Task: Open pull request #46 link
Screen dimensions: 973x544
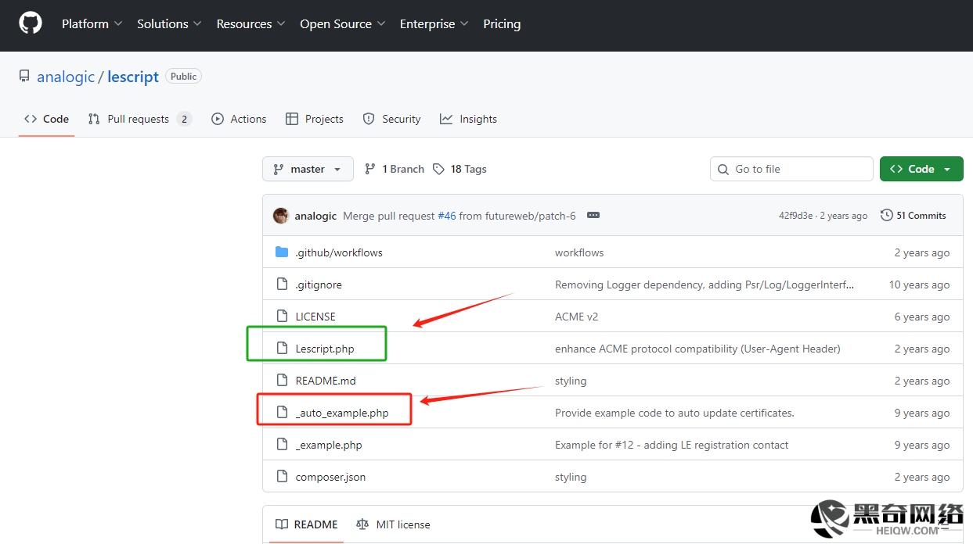Action: 446,216
